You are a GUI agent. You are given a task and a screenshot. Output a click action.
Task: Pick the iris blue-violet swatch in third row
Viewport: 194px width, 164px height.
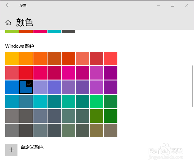pos(54,87)
